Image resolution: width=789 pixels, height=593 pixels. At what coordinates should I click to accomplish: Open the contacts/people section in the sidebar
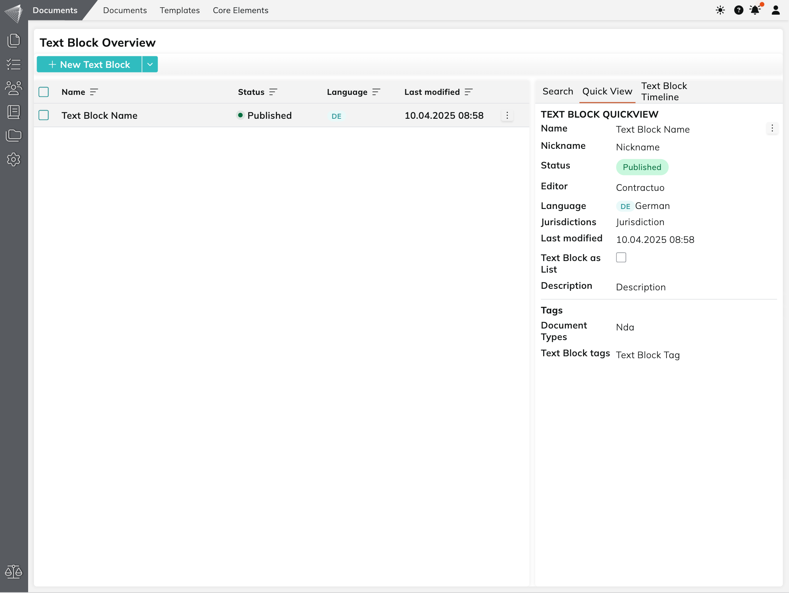[x=14, y=88]
